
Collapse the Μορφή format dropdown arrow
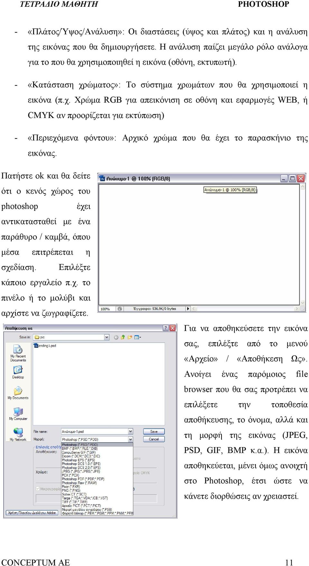tap(131, 439)
